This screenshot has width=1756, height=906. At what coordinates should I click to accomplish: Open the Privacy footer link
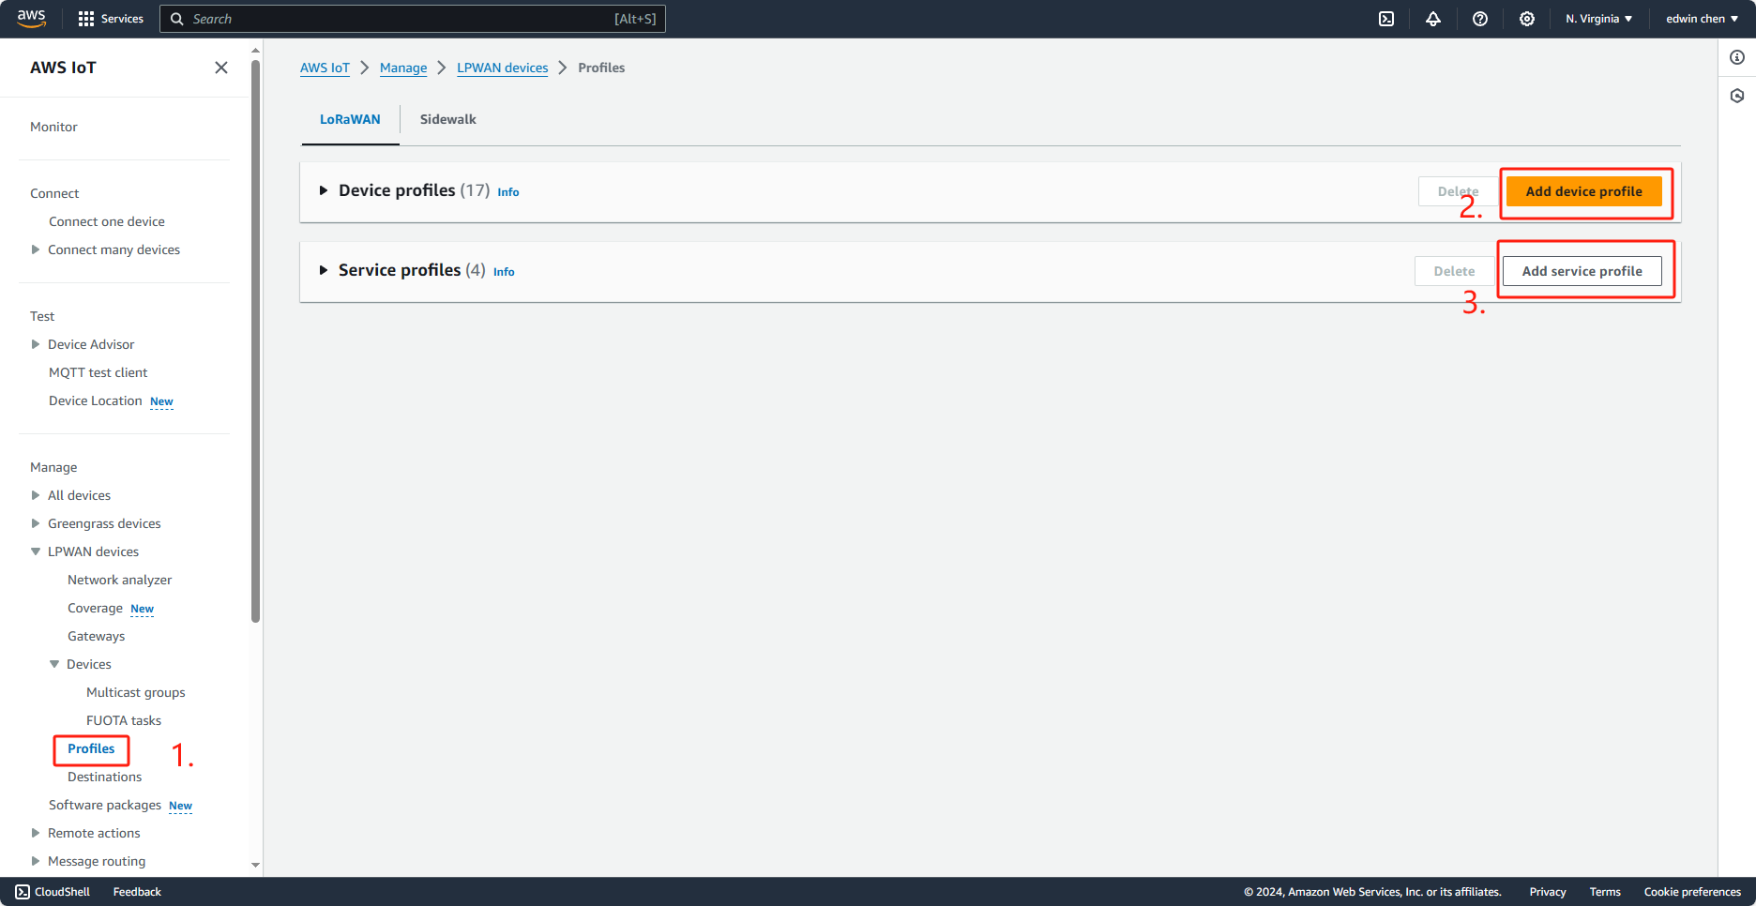click(1548, 892)
